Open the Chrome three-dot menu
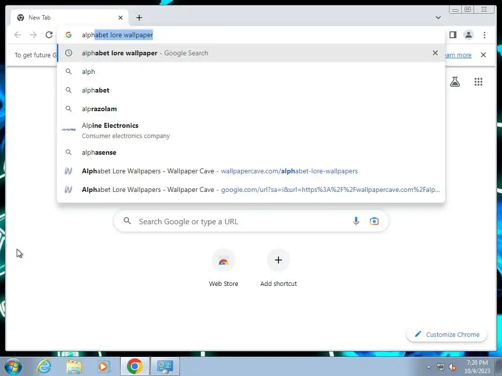The height and width of the screenshot is (376, 502). [484, 35]
